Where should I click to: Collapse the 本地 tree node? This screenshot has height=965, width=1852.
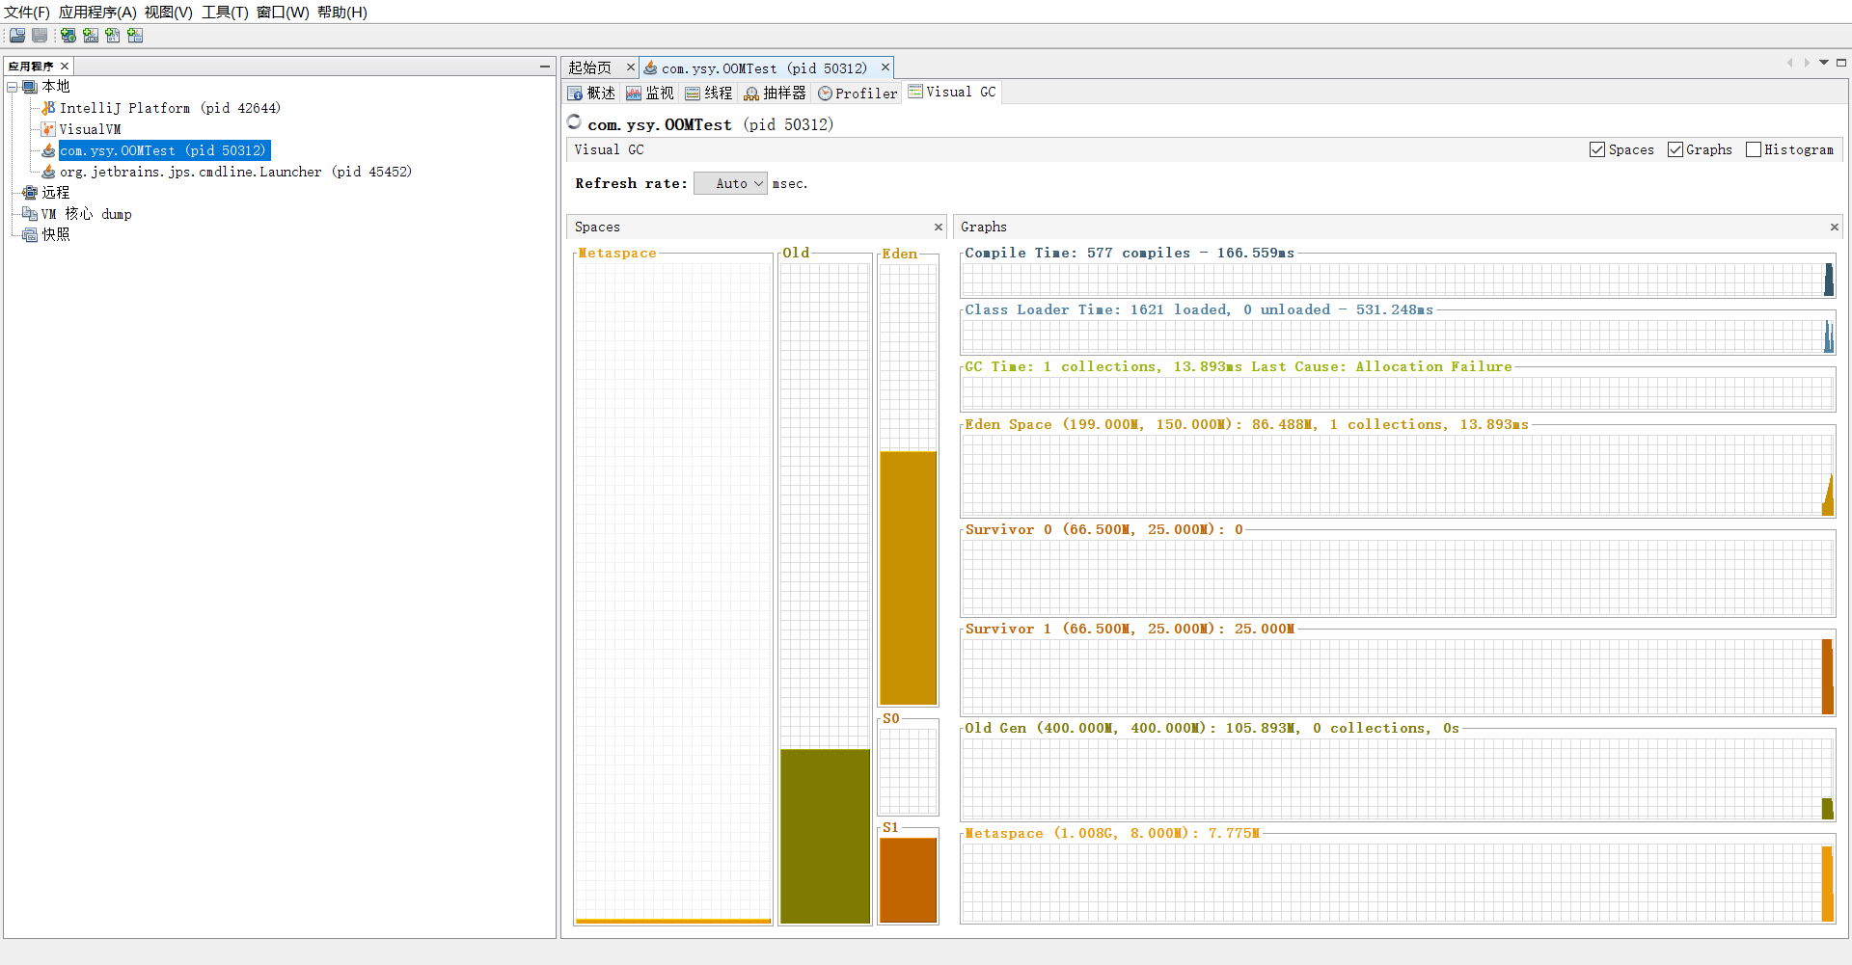click(x=13, y=87)
